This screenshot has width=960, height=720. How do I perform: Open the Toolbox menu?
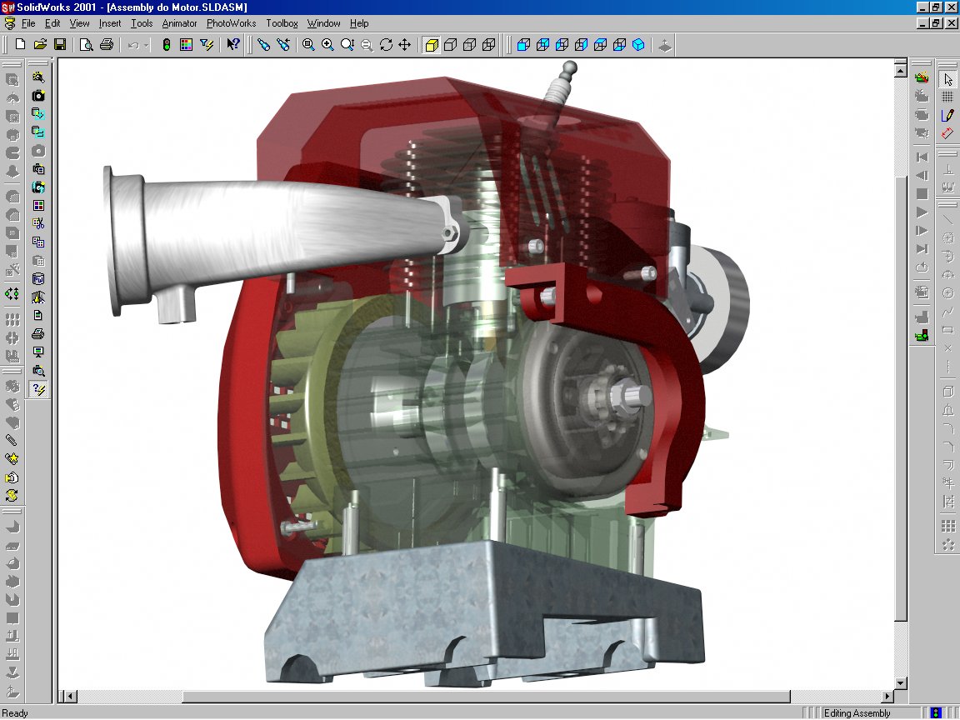click(282, 23)
